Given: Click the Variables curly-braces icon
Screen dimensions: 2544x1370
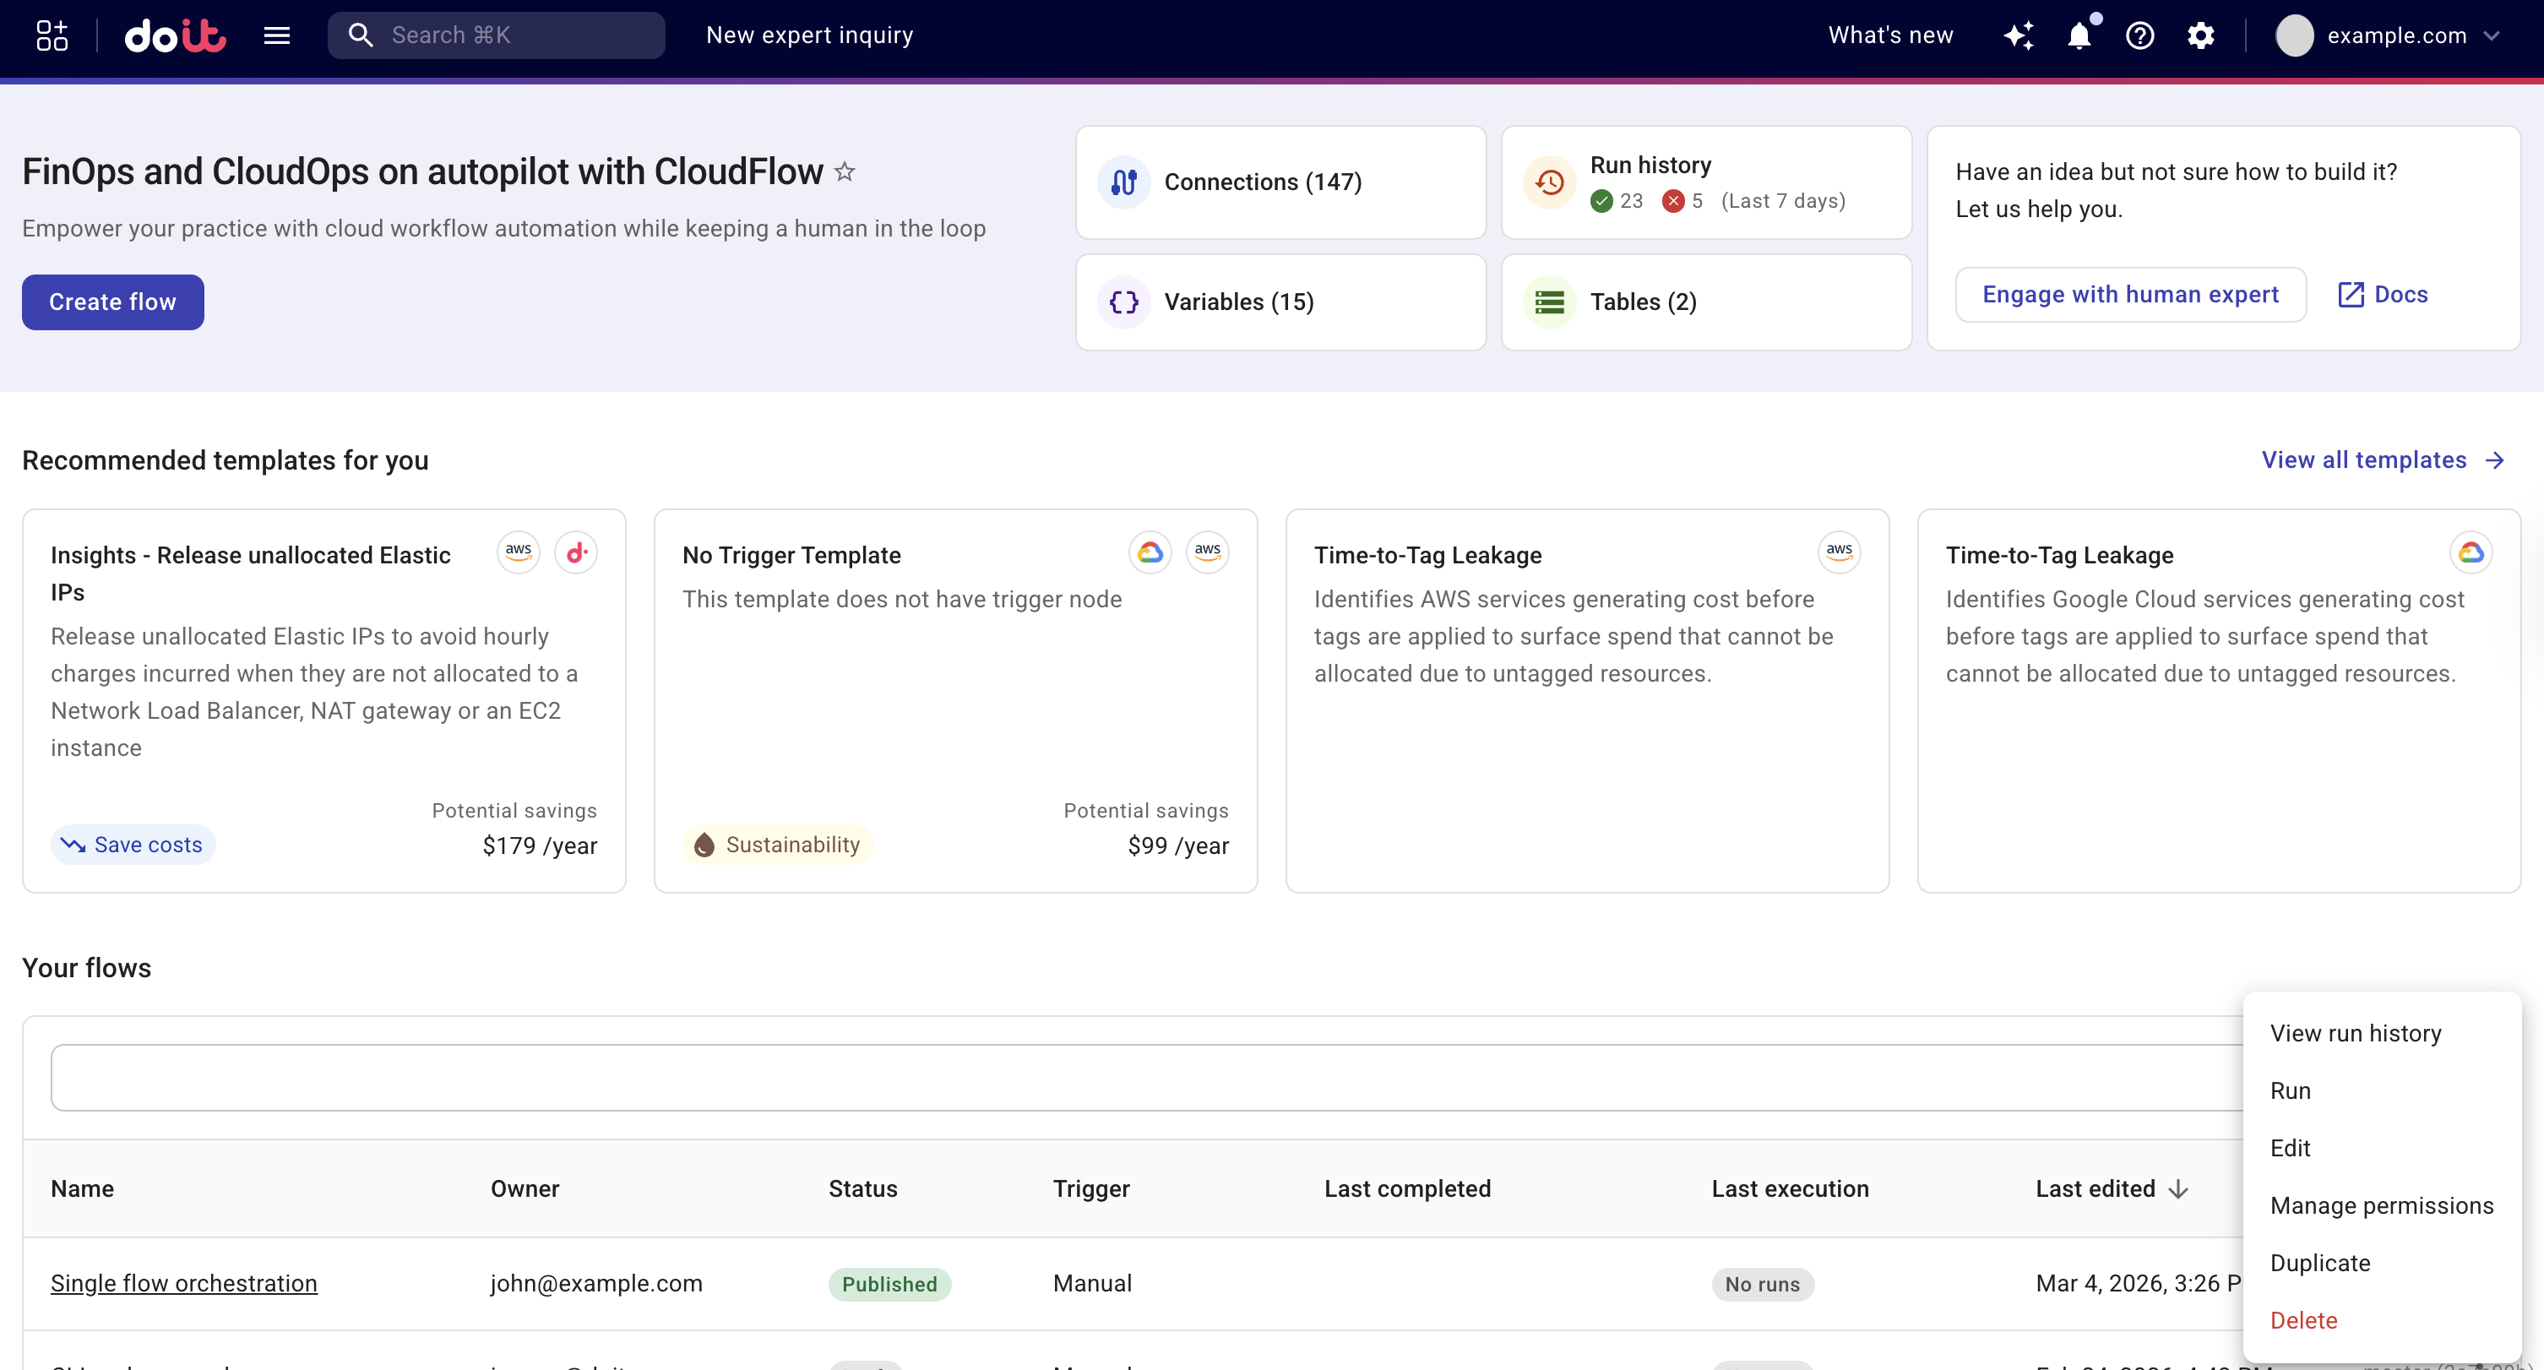Looking at the screenshot, I should (x=1123, y=302).
